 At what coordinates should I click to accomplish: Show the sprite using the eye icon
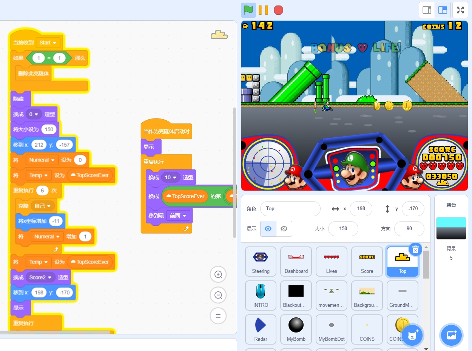click(x=268, y=229)
